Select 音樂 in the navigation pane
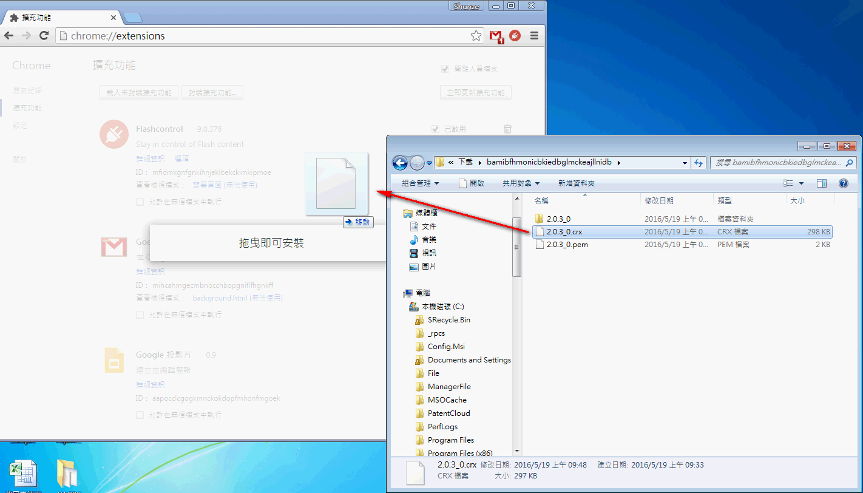 point(428,239)
